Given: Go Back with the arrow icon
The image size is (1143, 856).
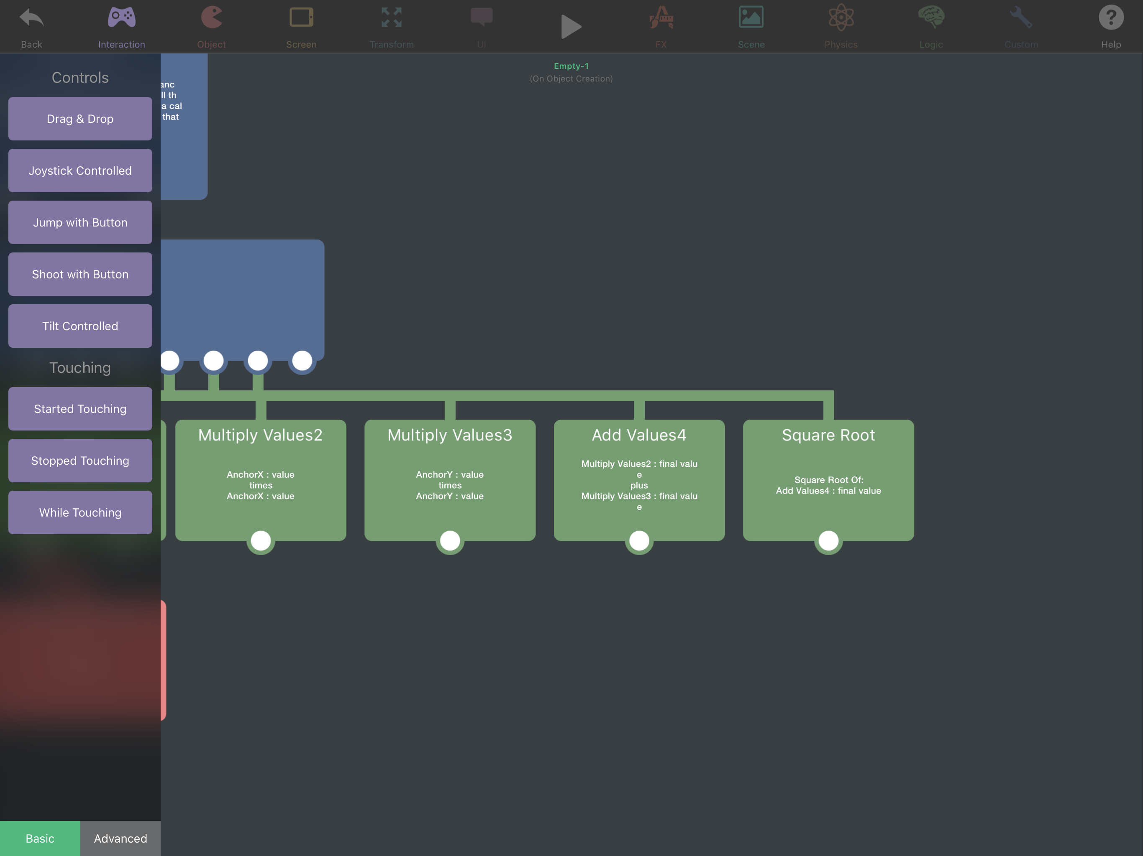Looking at the screenshot, I should point(31,26).
